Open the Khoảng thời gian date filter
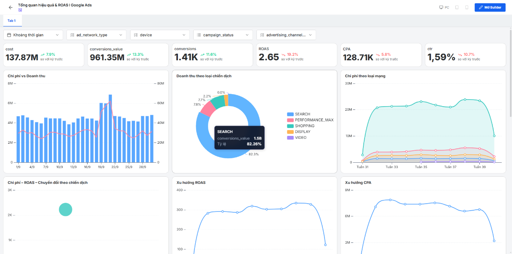The height and width of the screenshot is (254, 512). coord(33,35)
